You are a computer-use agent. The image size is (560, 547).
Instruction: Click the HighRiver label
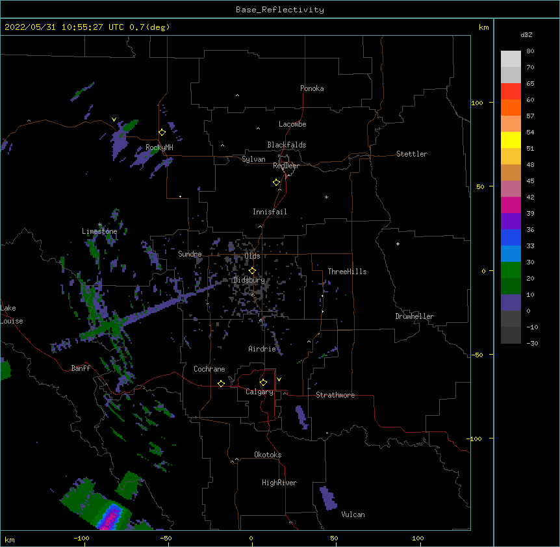coord(279,483)
